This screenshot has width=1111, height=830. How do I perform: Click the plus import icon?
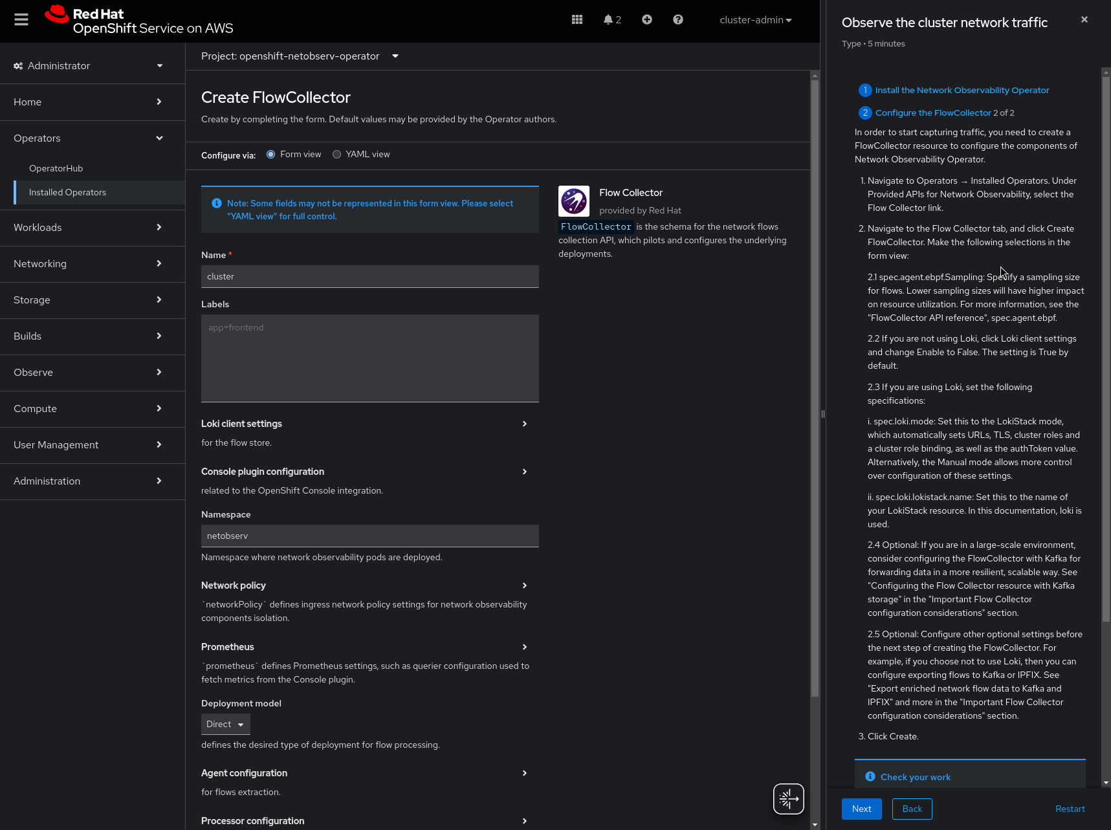pos(646,20)
